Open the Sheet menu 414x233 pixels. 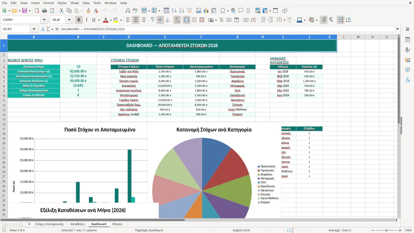pyautogui.click(x=75, y=3)
